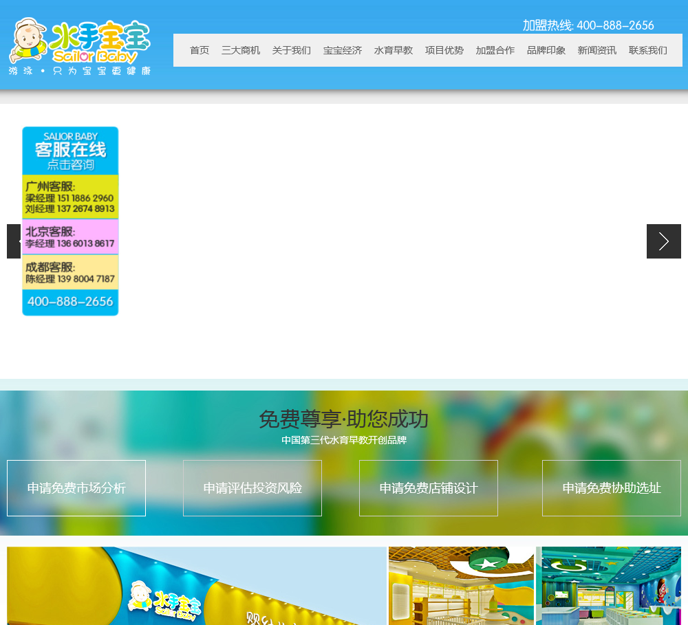Click 中国第三代水育早教开创品牌 subtitle
The width and height of the screenshot is (688, 625).
pos(344,440)
